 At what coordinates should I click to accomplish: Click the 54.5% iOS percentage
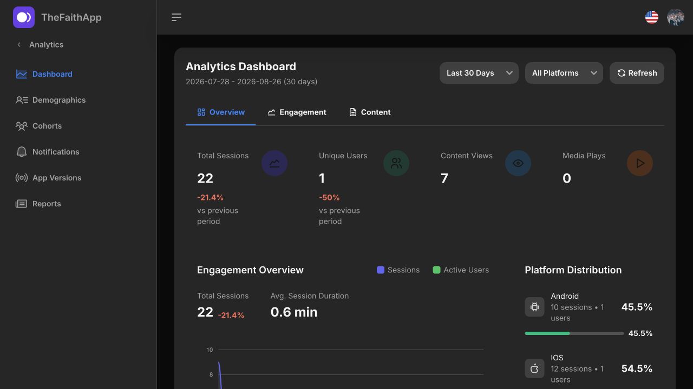[x=637, y=368]
